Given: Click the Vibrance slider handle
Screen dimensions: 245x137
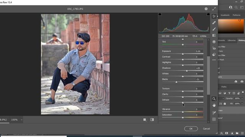Looking at the screenshot, I should [183, 112].
